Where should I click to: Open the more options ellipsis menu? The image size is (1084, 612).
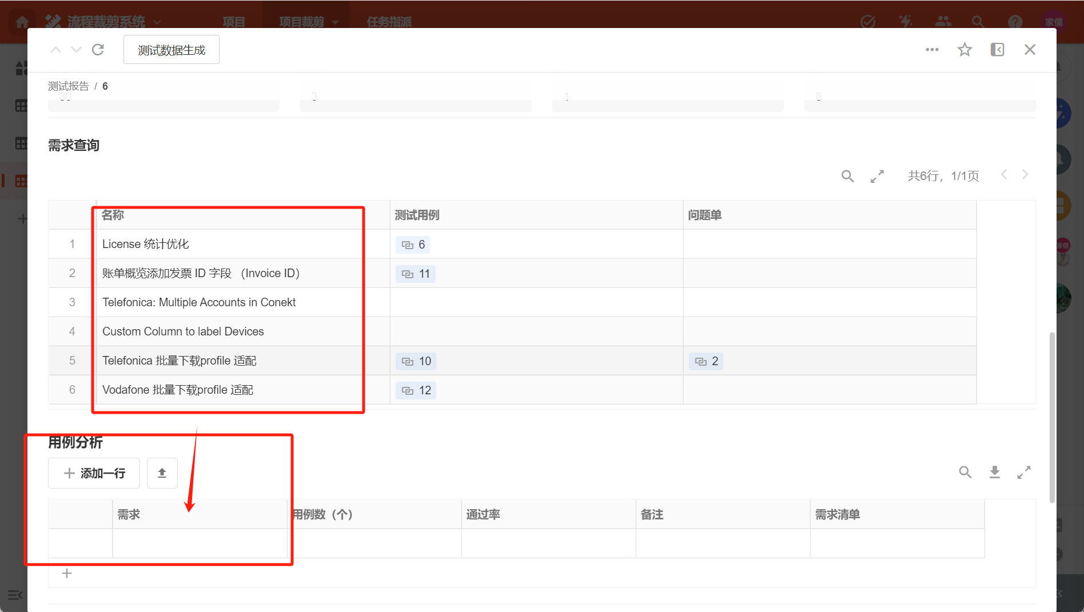click(932, 50)
